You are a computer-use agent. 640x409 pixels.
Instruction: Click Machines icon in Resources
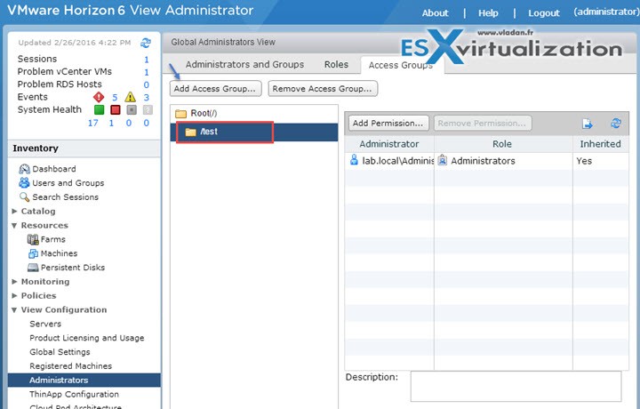click(x=33, y=253)
